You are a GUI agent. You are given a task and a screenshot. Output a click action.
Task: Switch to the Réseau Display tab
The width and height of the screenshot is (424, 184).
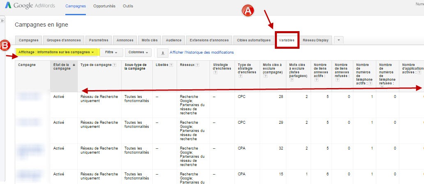pyautogui.click(x=316, y=40)
